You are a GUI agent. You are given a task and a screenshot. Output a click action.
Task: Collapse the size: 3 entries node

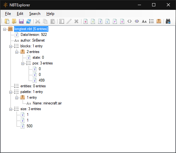point(11,109)
